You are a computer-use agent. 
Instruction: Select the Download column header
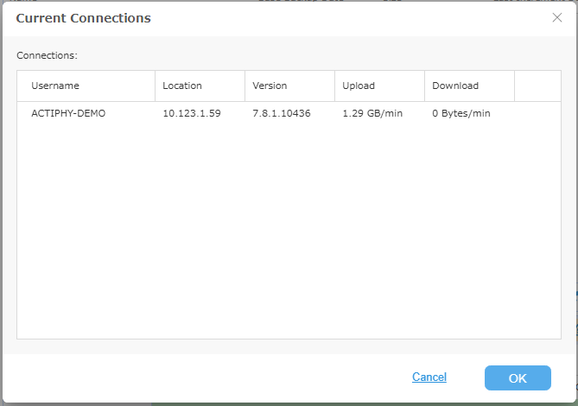tap(470, 86)
